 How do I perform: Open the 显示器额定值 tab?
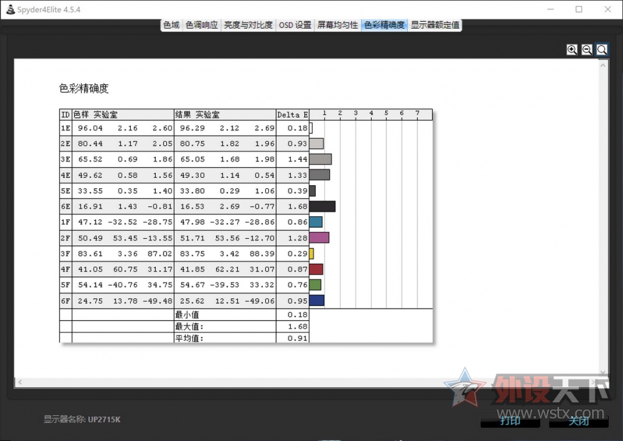(x=435, y=25)
